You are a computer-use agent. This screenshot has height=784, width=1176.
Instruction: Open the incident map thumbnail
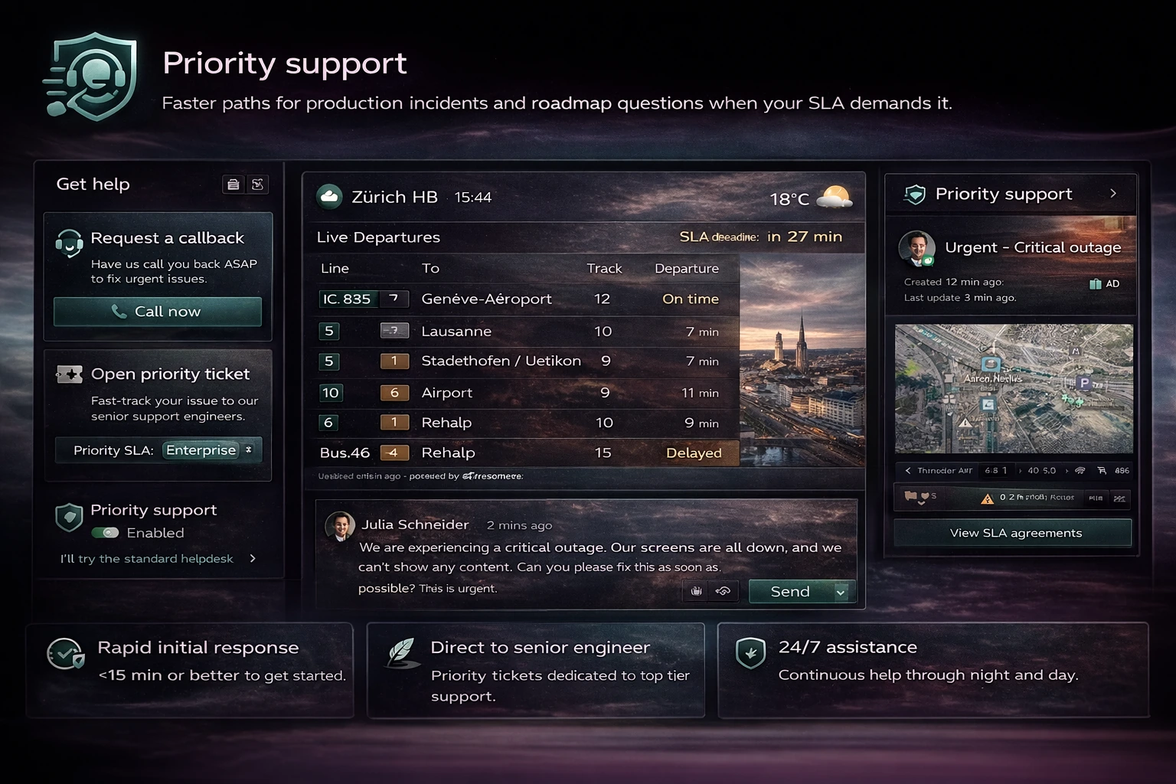tap(1013, 388)
